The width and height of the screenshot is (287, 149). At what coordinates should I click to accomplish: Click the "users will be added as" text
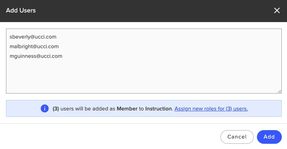coord(88,108)
